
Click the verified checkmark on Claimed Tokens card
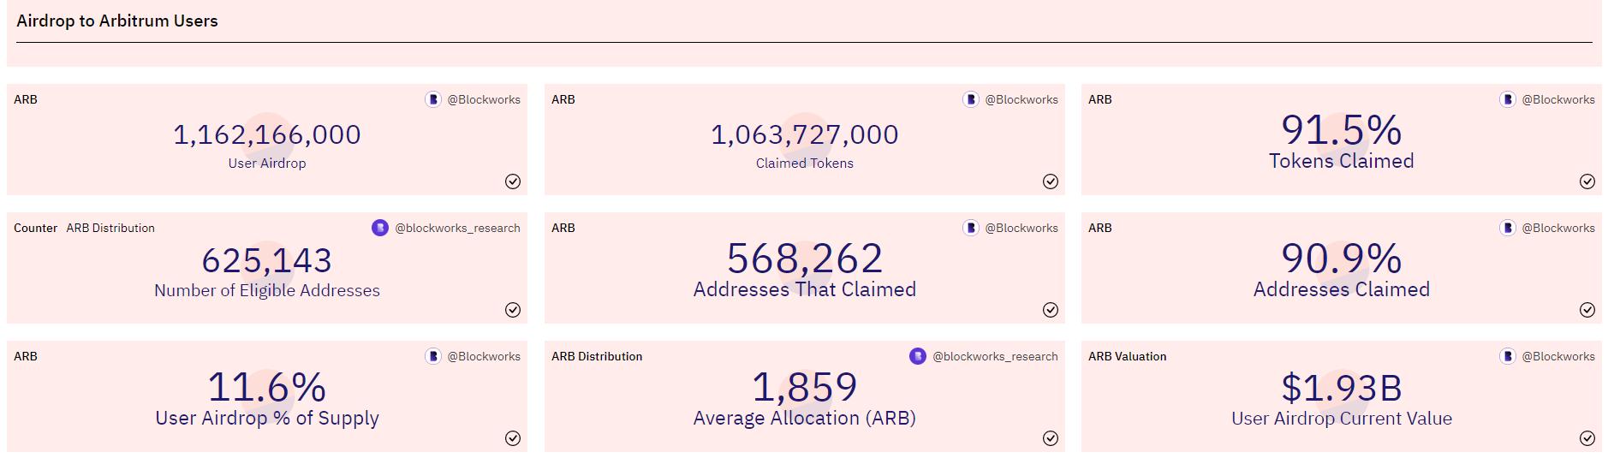coord(1050,181)
